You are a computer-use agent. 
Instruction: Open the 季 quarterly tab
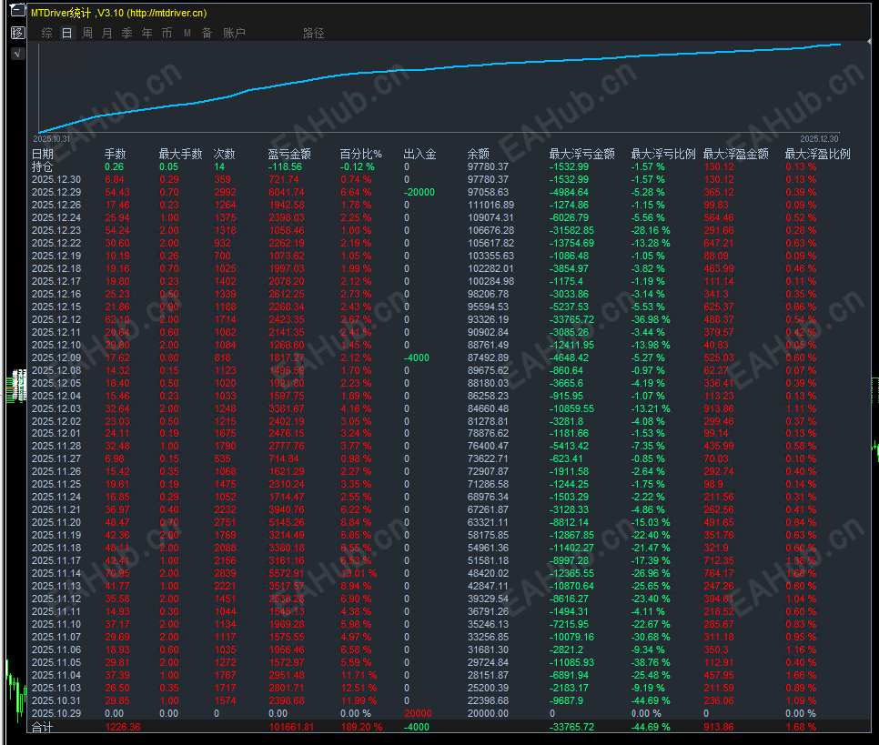tap(126, 33)
